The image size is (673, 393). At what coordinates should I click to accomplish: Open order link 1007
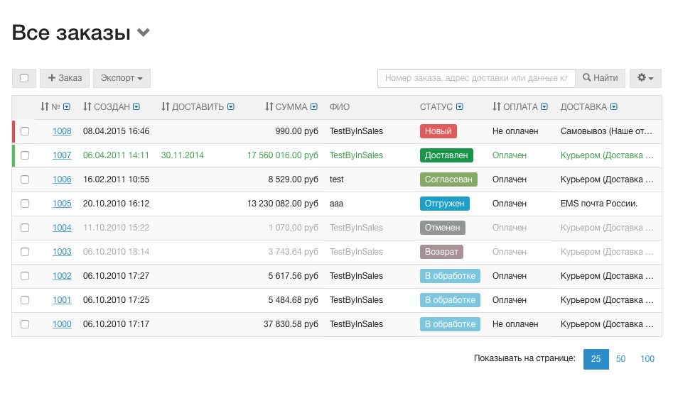coord(62,155)
